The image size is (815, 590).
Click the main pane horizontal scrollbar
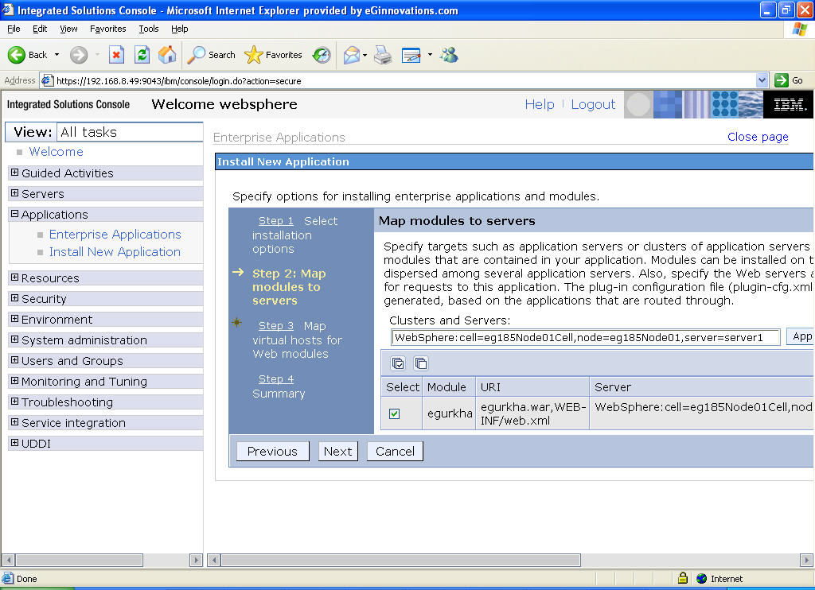[x=401, y=560]
